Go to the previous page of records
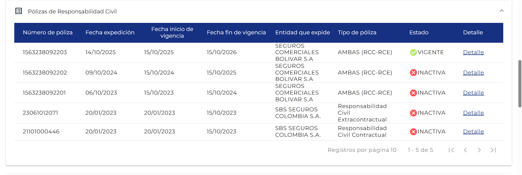Viewport: 522px width, 175px height. click(465, 150)
